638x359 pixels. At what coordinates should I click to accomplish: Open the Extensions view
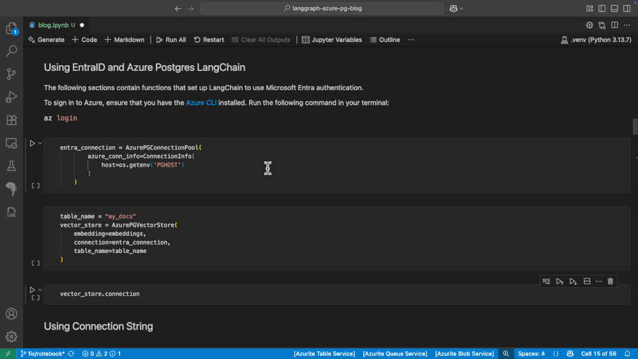(x=11, y=120)
